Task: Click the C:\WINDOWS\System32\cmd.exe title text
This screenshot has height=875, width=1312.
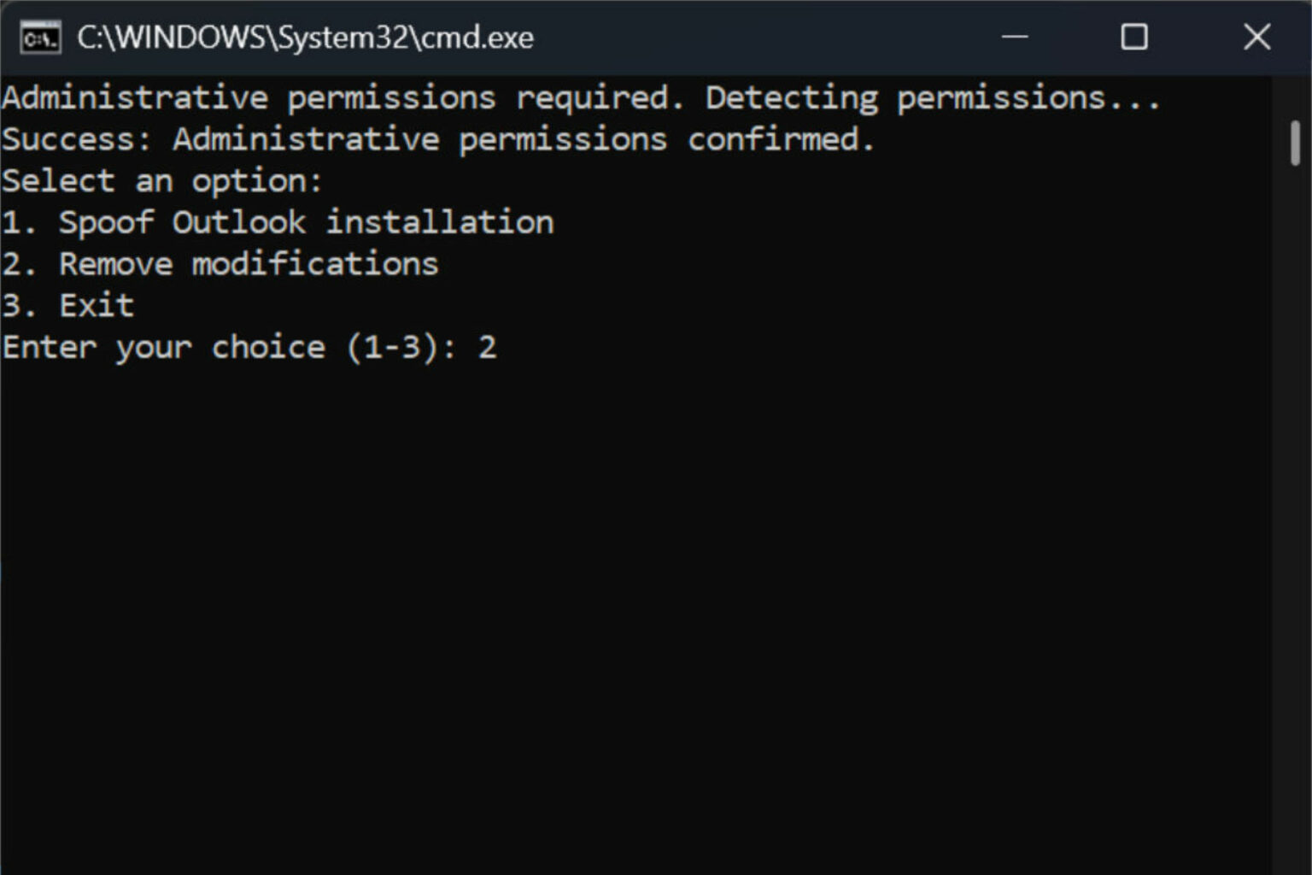Action: 306,38
